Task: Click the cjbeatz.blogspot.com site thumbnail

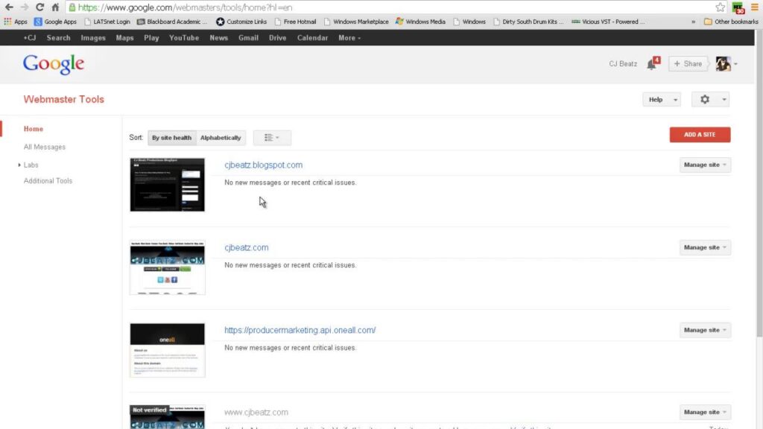Action: [x=168, y=185]
